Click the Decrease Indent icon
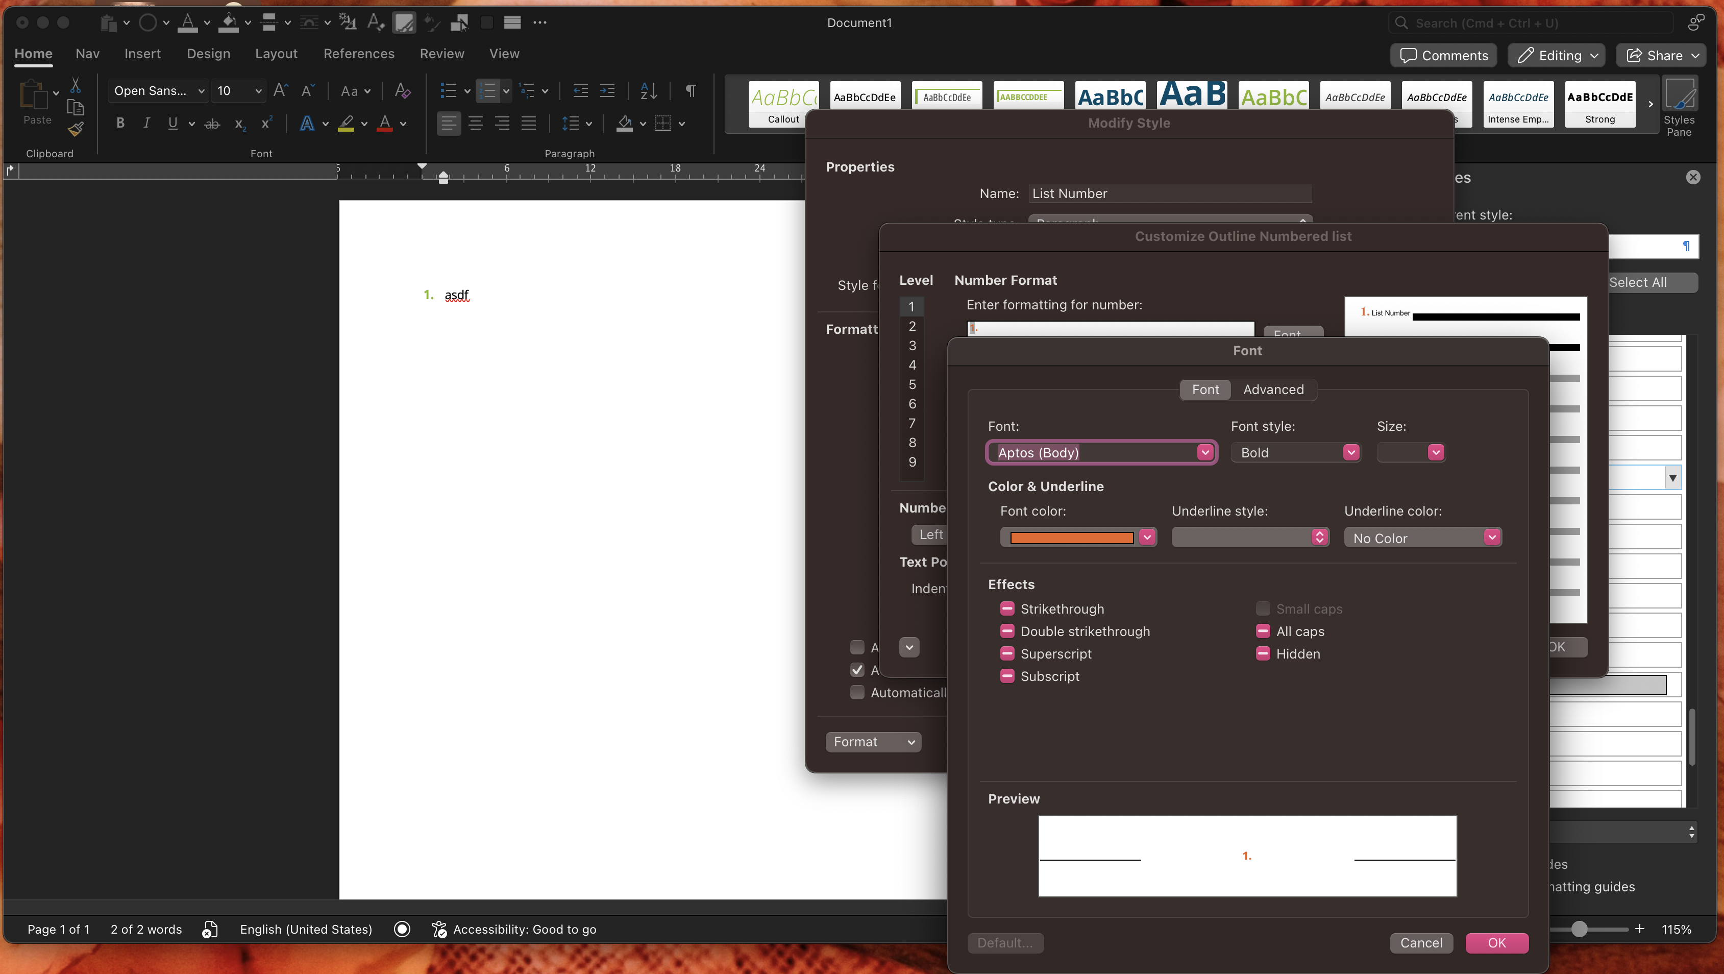Viewport: 1724px width, 974px height. click(580, 90)
